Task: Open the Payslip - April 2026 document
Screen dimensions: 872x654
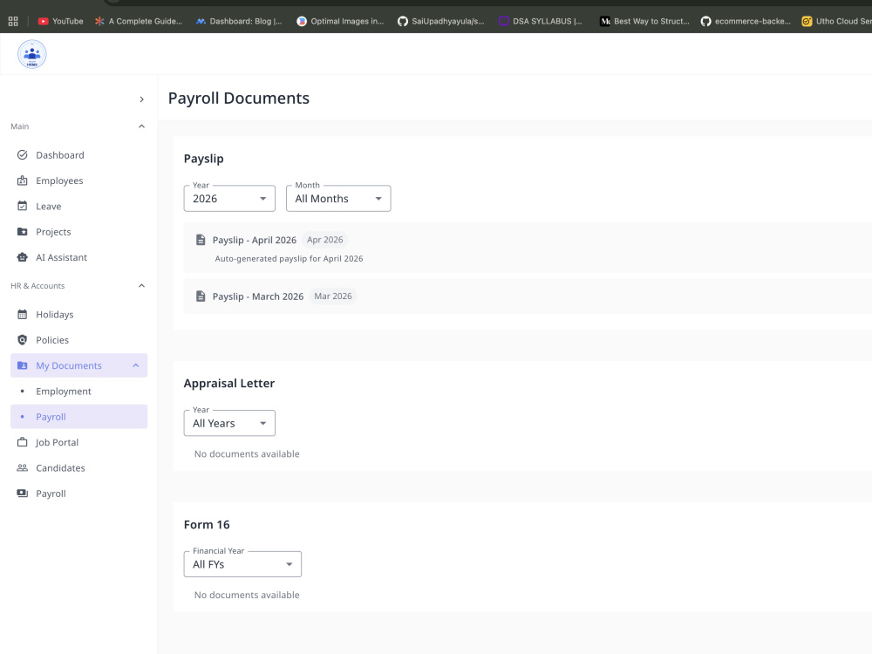Action: [x=254, y=240]
